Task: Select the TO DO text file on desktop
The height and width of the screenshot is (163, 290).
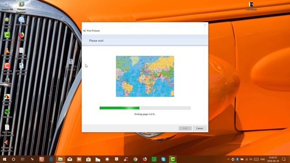Action: [21, 53]
